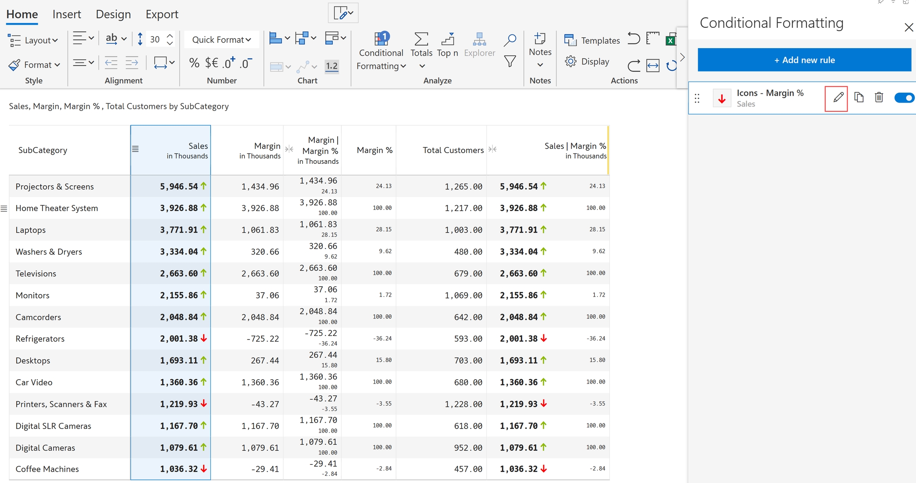Click the Add new rule button
The width and height of the screenshot is (916, 483).
804,60
